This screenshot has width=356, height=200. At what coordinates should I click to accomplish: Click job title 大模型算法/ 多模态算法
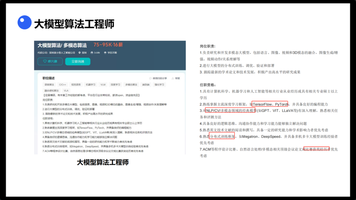tap(62, 45)
